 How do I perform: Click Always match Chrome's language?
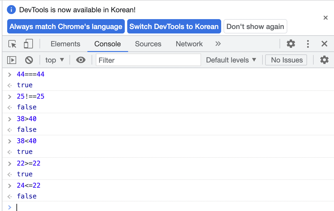click(66, 26)
